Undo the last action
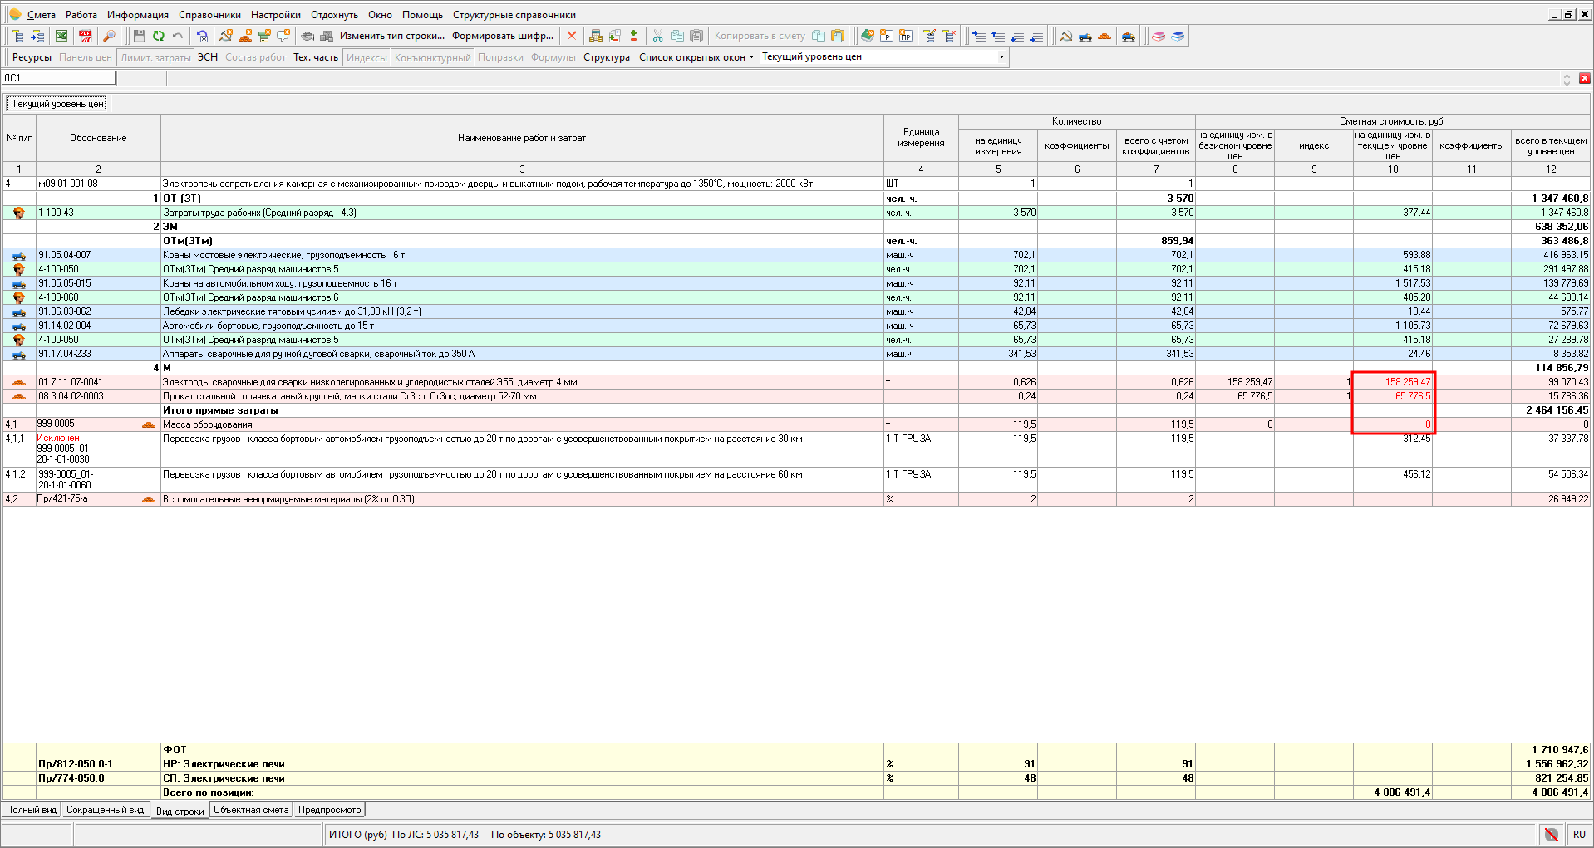The image size is (1594, 848). click(178, 36)
